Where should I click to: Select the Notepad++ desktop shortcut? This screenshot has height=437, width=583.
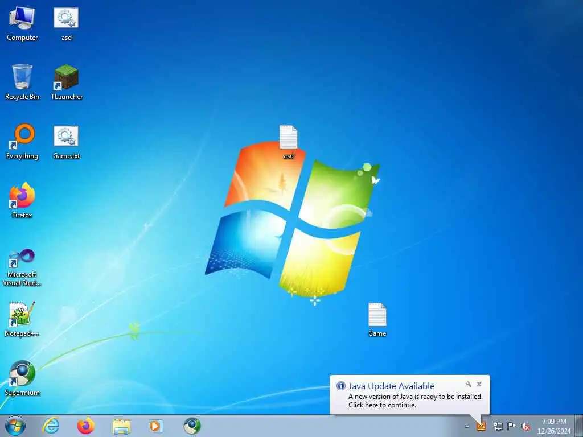(x=22, y=319)
